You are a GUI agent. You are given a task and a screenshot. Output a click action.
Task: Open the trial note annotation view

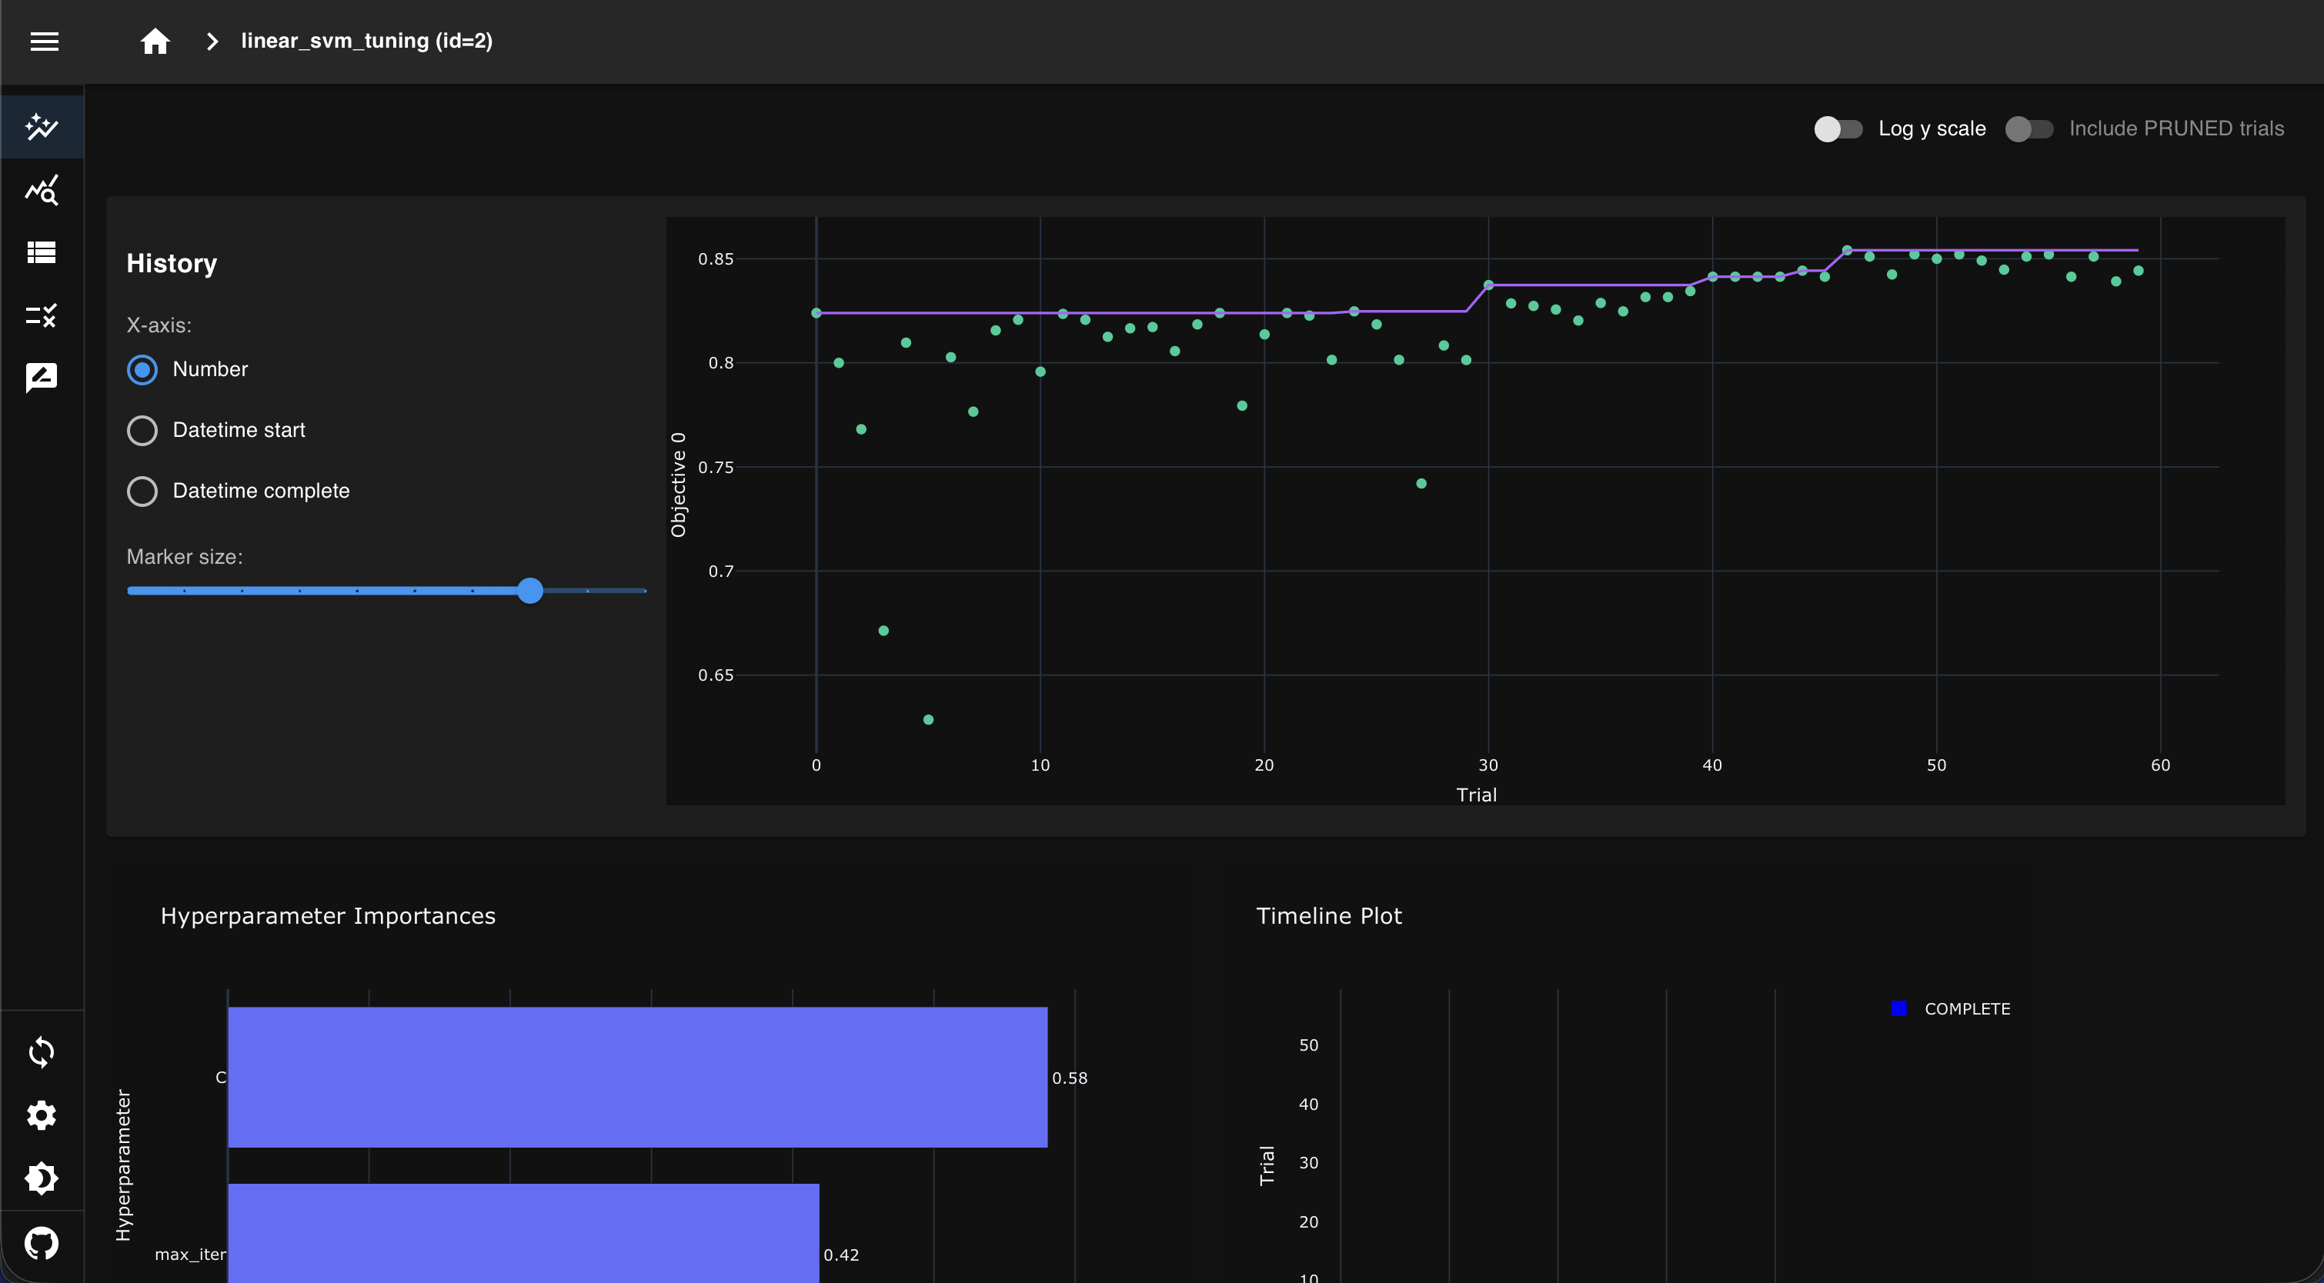click(42, 378)
